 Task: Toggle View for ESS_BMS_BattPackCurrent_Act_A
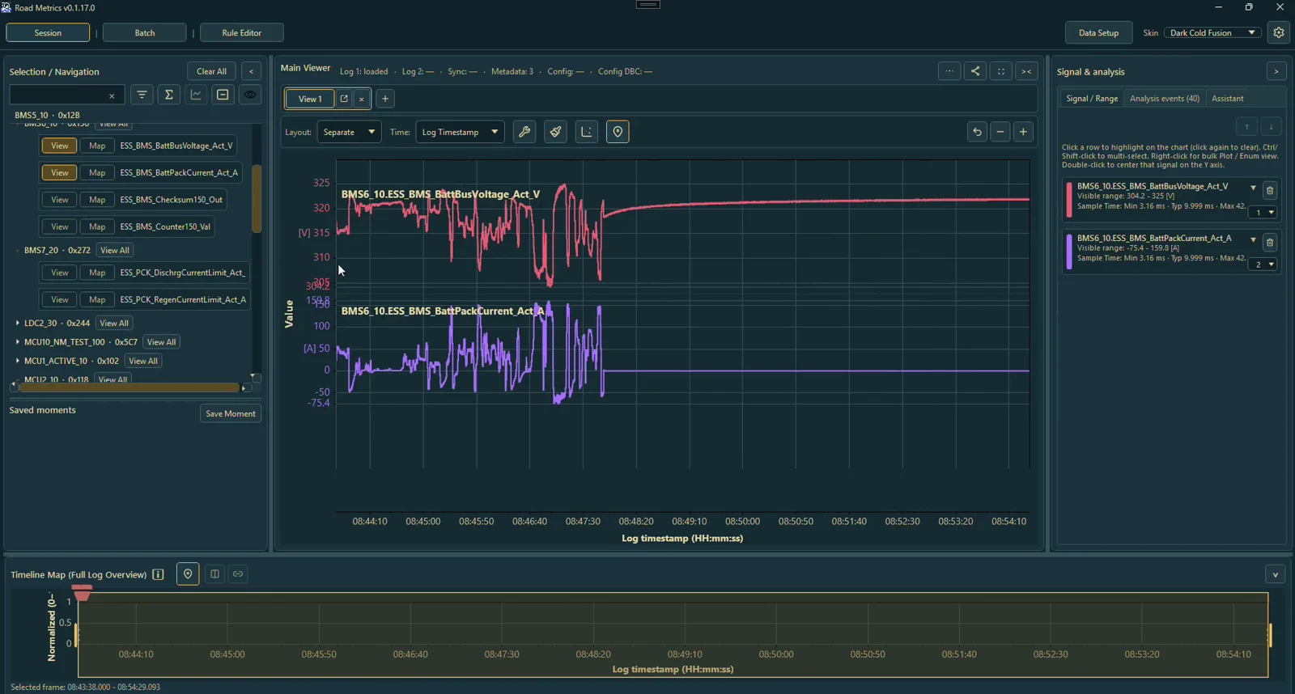(x=60, y=172)
